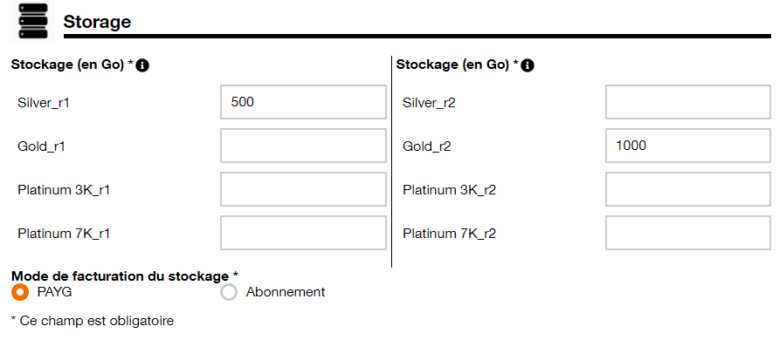Click the Abonnement label text
Image resolution: width=779 pixels, height=340 pixels.
tap(286, 292)
